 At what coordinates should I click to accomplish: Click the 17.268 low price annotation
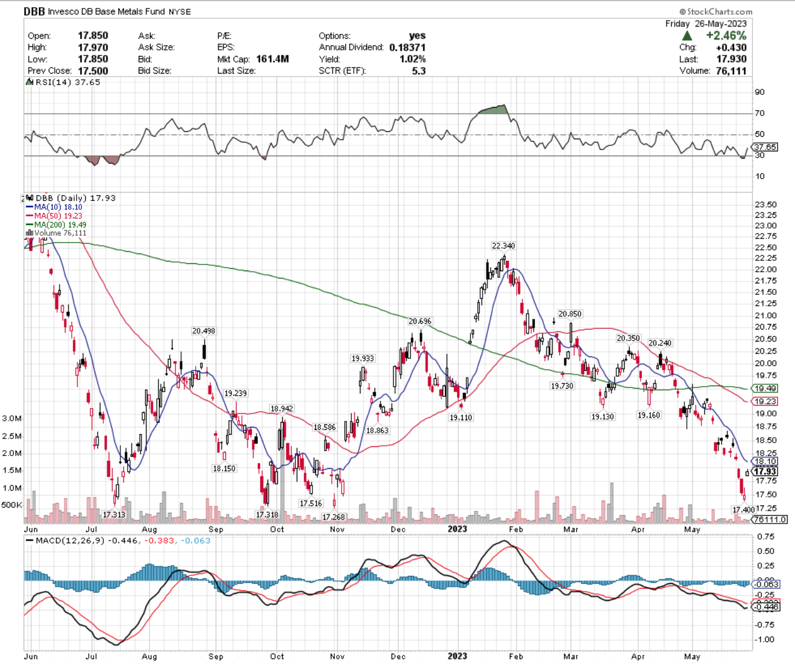[x=333, y=517]
